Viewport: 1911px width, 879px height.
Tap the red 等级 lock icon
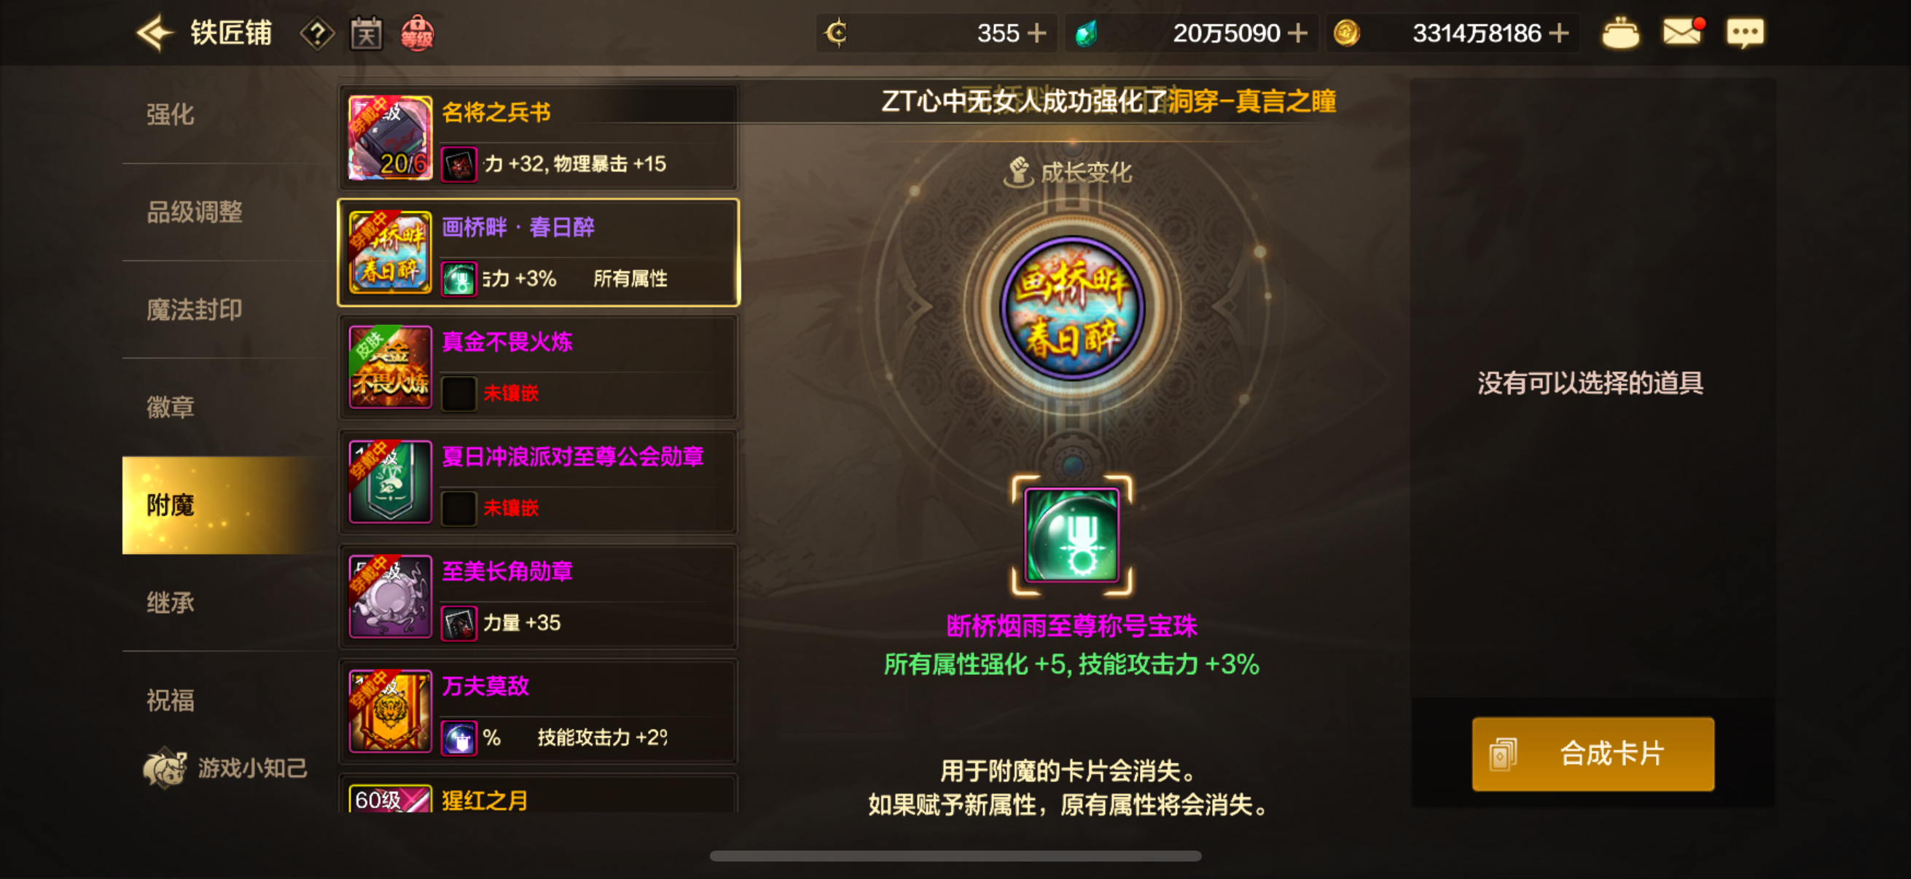[417, 34]
